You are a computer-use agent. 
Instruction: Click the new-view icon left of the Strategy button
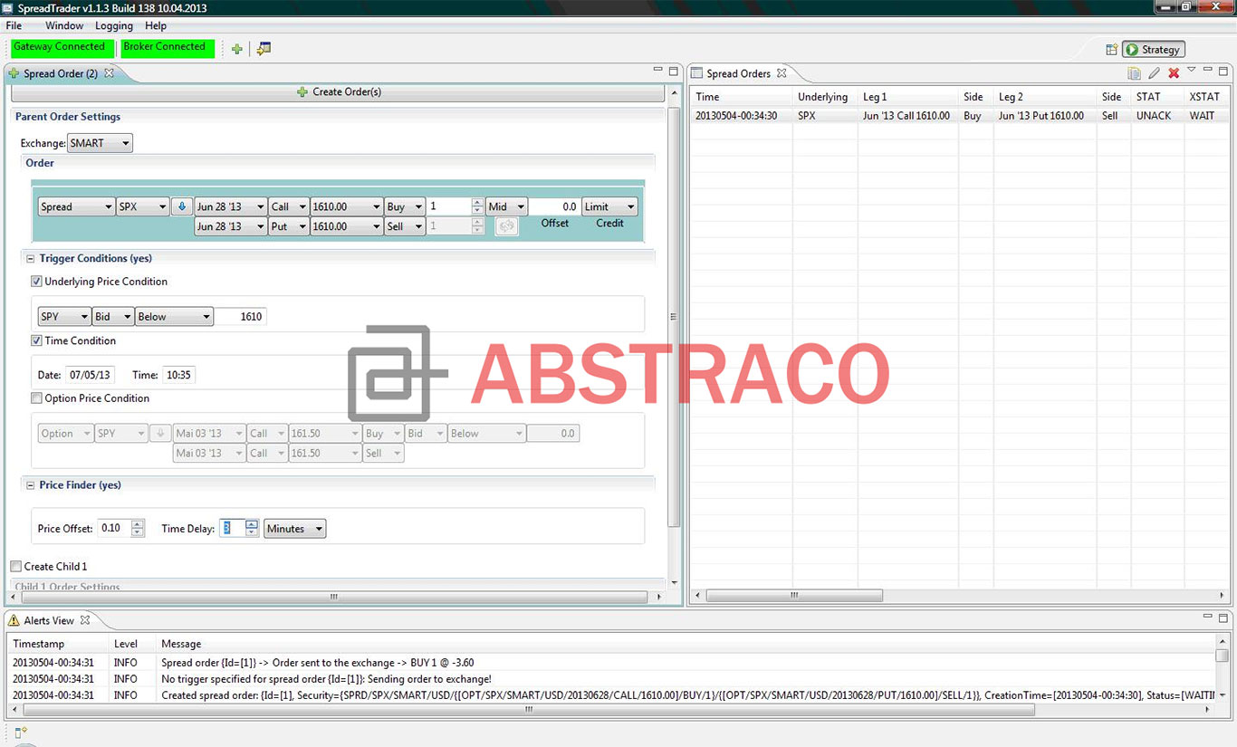1112,49
